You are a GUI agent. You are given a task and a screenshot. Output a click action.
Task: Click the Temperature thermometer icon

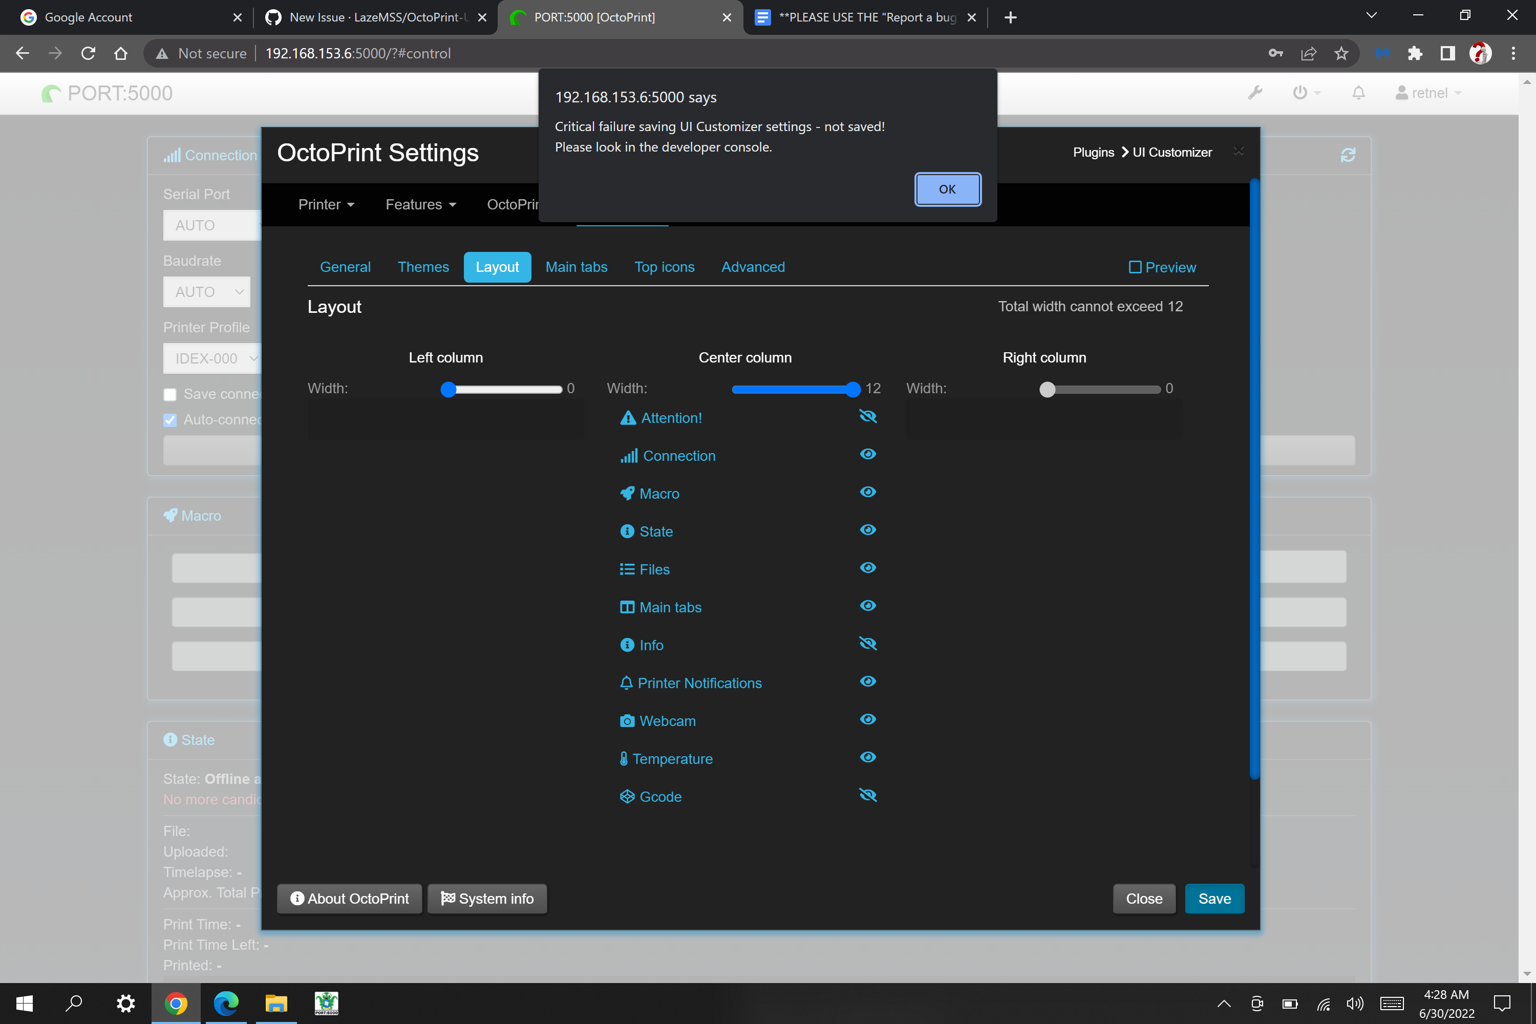(x=624, y=758)
